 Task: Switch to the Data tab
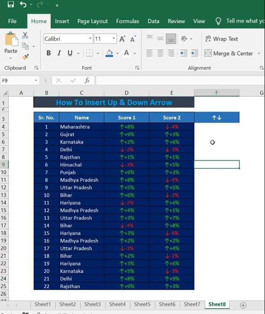coord(154,21)
